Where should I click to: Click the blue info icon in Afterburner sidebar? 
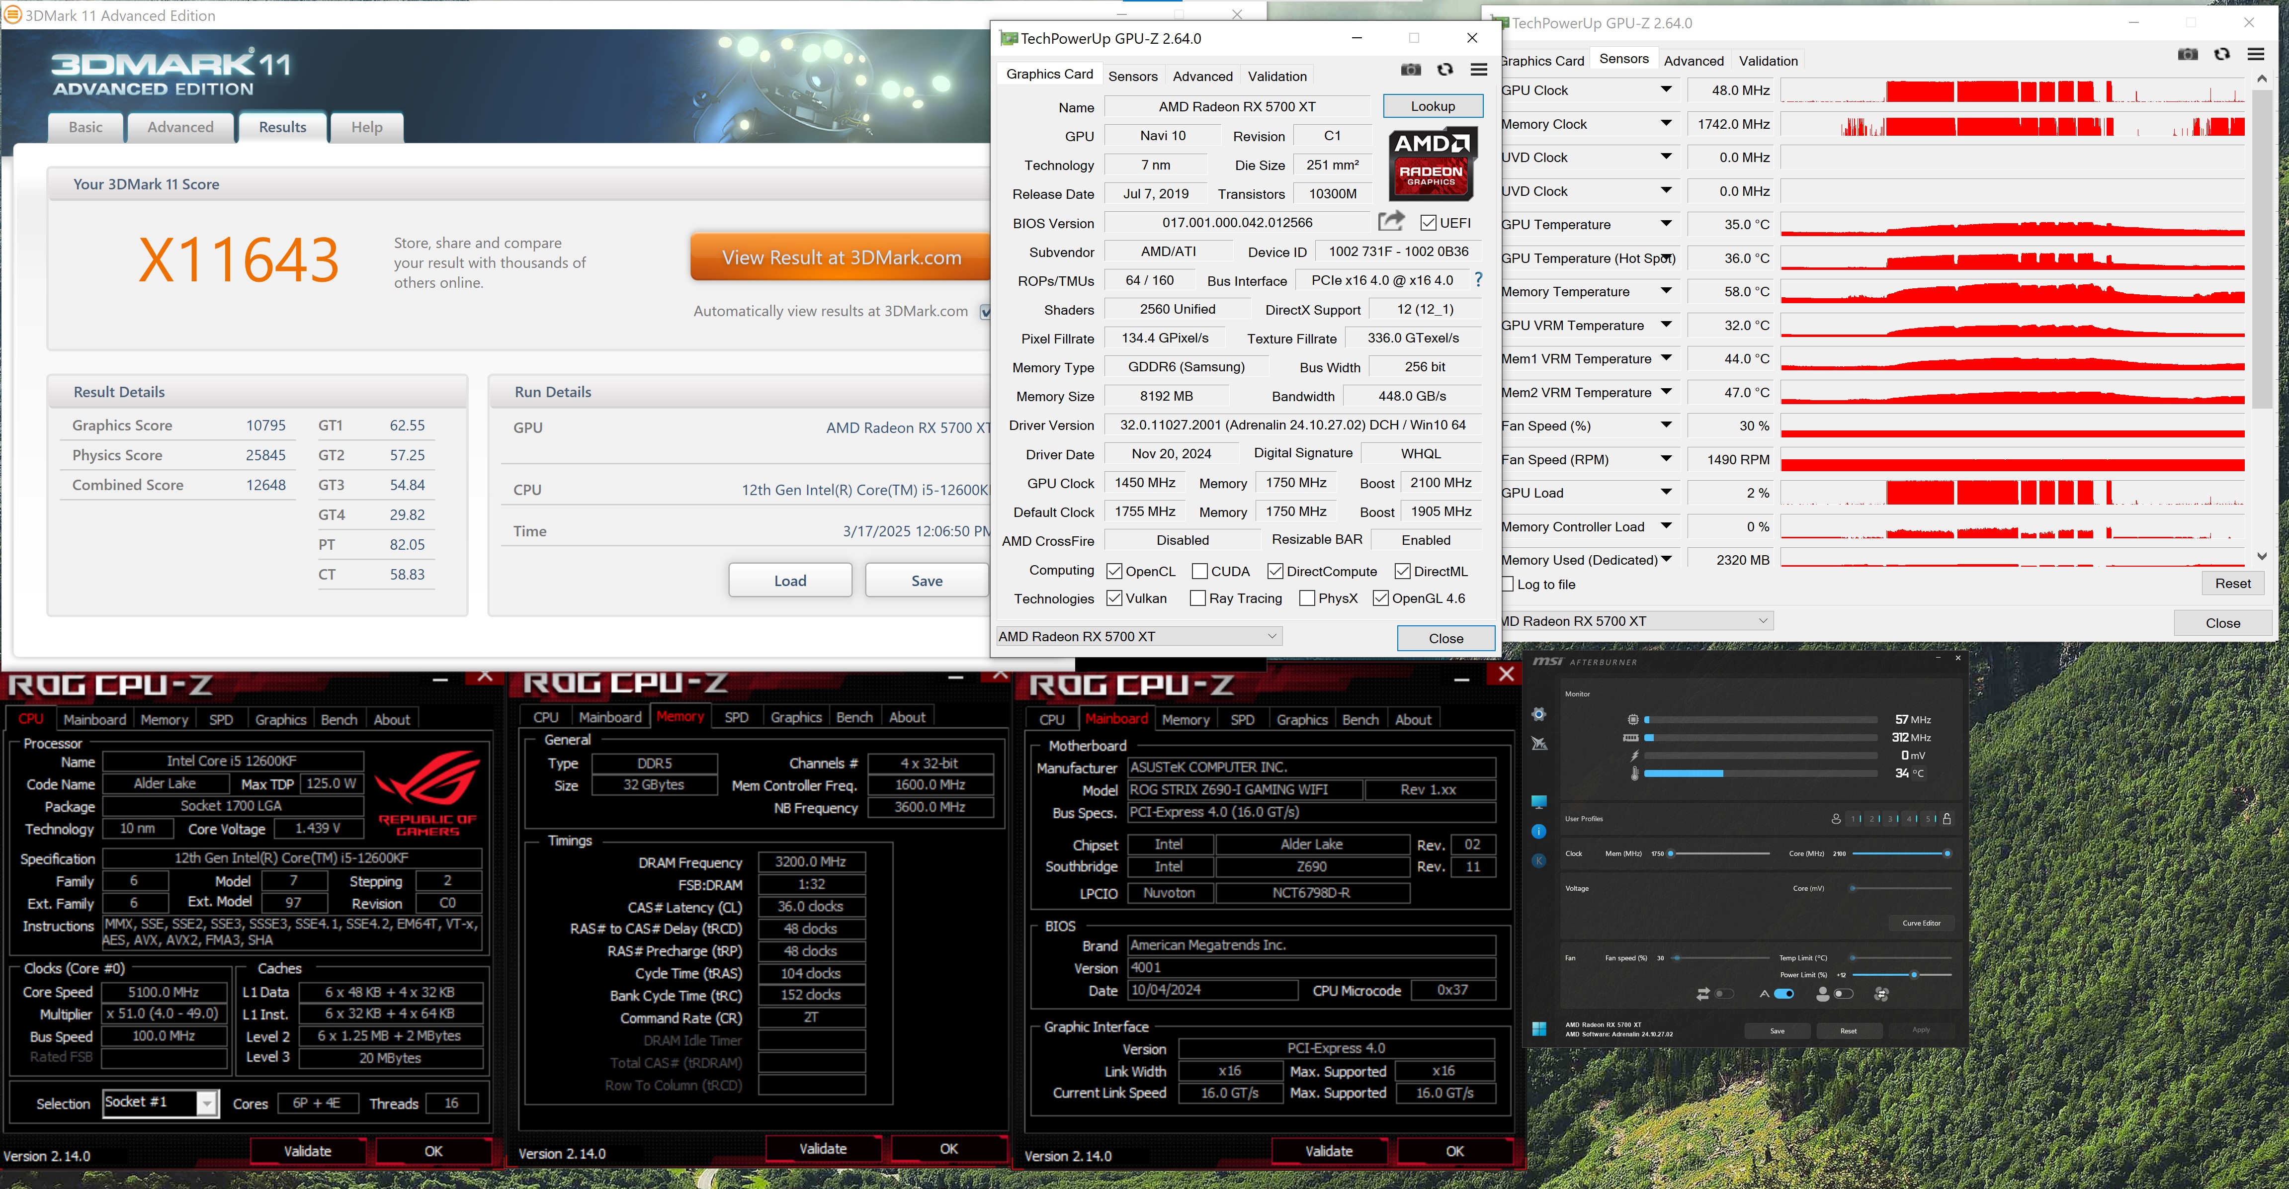(1539, 832)
